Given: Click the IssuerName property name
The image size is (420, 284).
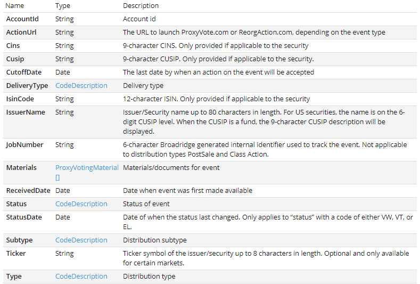Looking at the screenshot, I should 26,112.
